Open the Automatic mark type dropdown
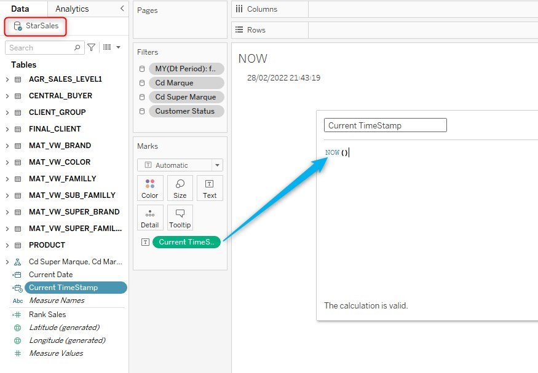This screenshot has height=373, width=538. pos(180,165)
